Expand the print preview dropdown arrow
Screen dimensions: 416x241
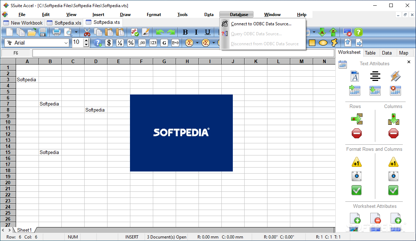(x=76, y=32)
